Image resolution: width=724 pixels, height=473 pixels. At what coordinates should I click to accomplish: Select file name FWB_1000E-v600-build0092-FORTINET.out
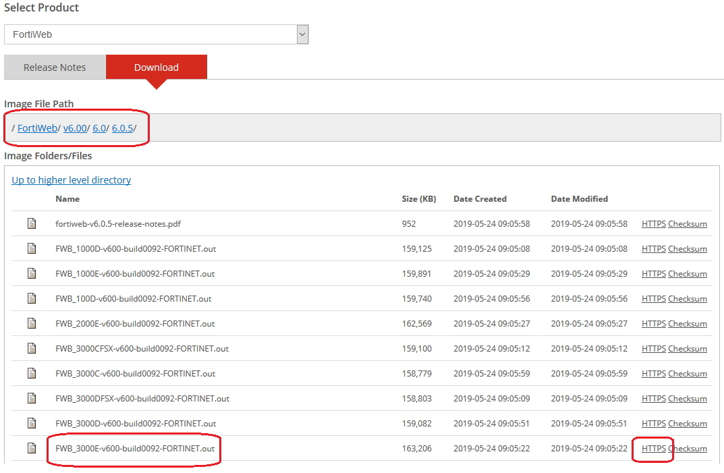tap(136, 274)
